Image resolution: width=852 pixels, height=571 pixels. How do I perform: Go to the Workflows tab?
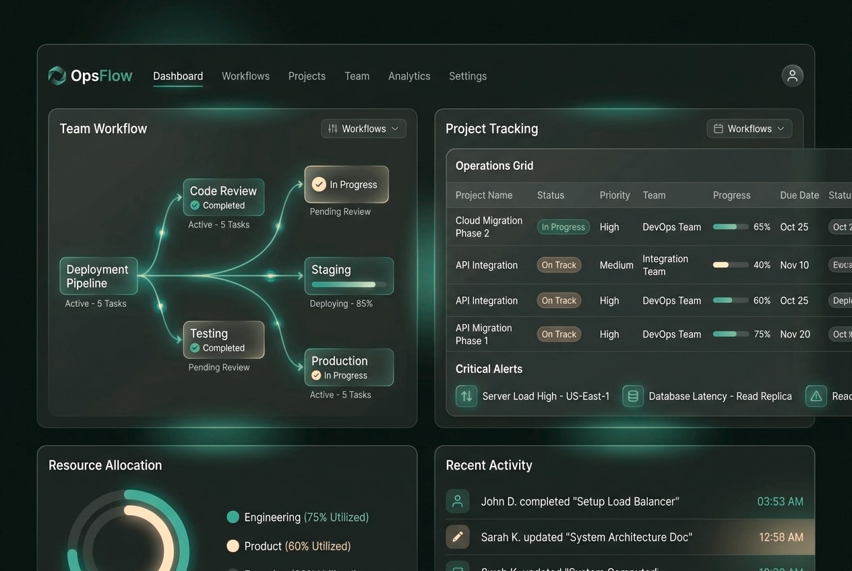click(x=245, y=76)
